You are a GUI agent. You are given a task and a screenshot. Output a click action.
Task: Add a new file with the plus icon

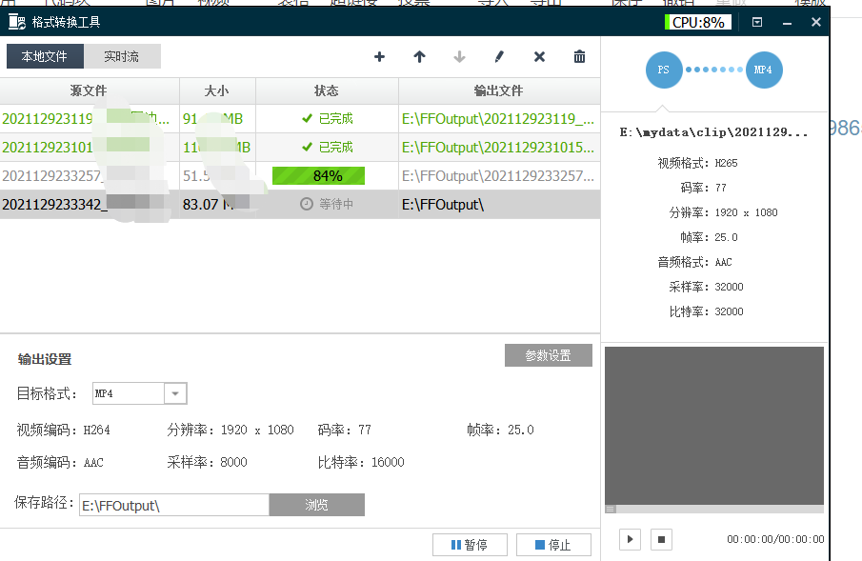coord(379,56)
